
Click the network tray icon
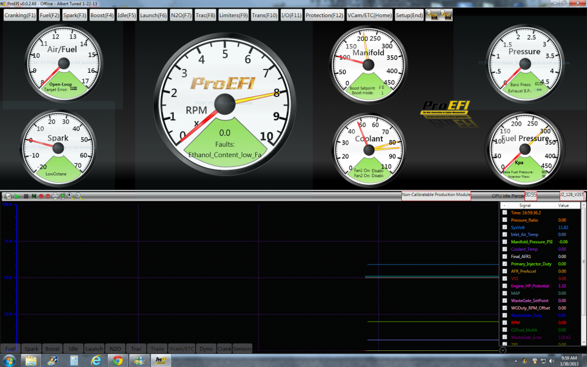pos(543,361)
